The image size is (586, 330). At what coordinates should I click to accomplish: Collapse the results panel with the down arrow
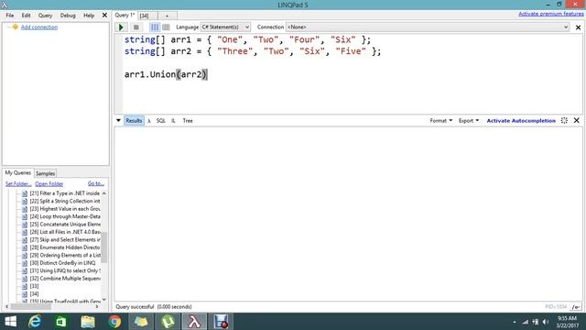118,120
